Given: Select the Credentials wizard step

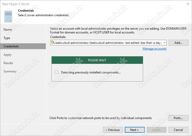Looking at the screenshot, I should [23, 46].
